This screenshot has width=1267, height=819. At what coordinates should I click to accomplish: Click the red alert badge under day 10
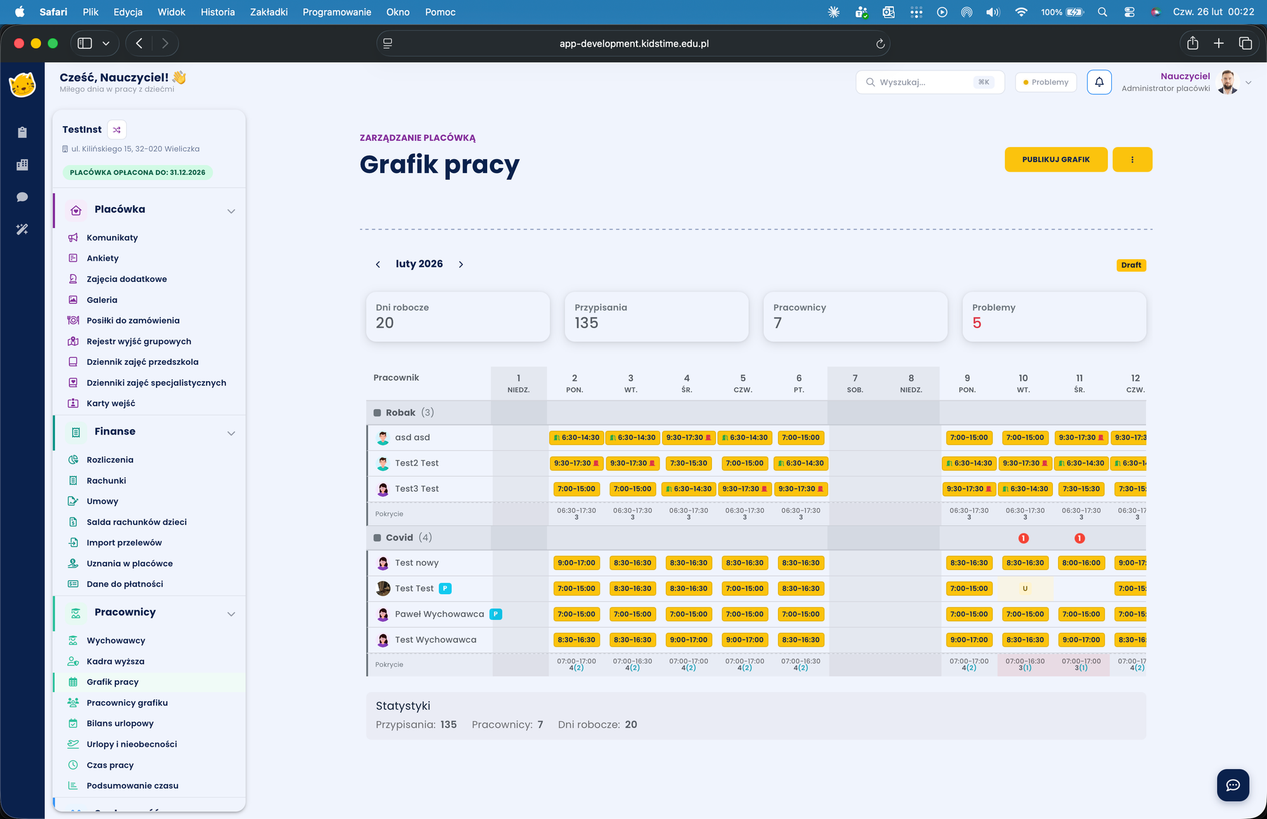click(1023, 538)
